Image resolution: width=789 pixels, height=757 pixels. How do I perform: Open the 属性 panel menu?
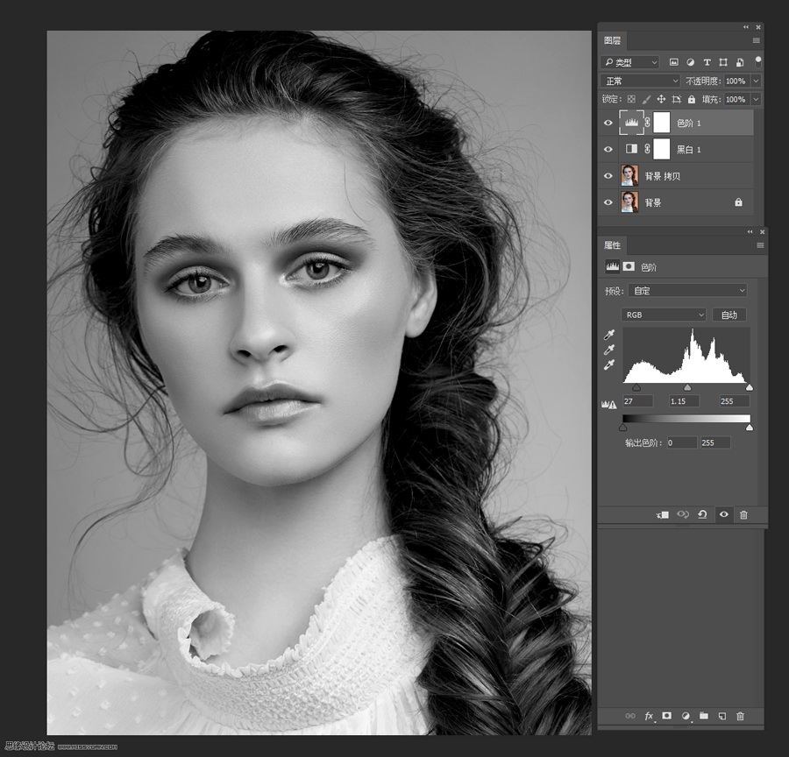760,245
